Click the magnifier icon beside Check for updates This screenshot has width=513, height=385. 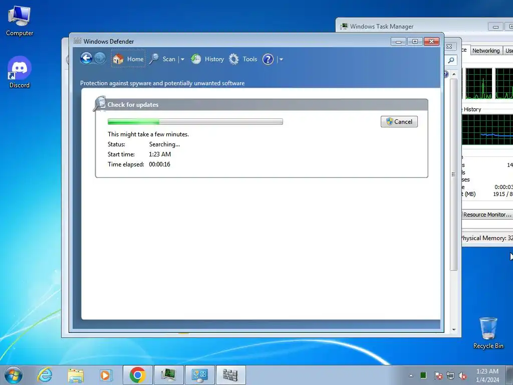(100, 103)
